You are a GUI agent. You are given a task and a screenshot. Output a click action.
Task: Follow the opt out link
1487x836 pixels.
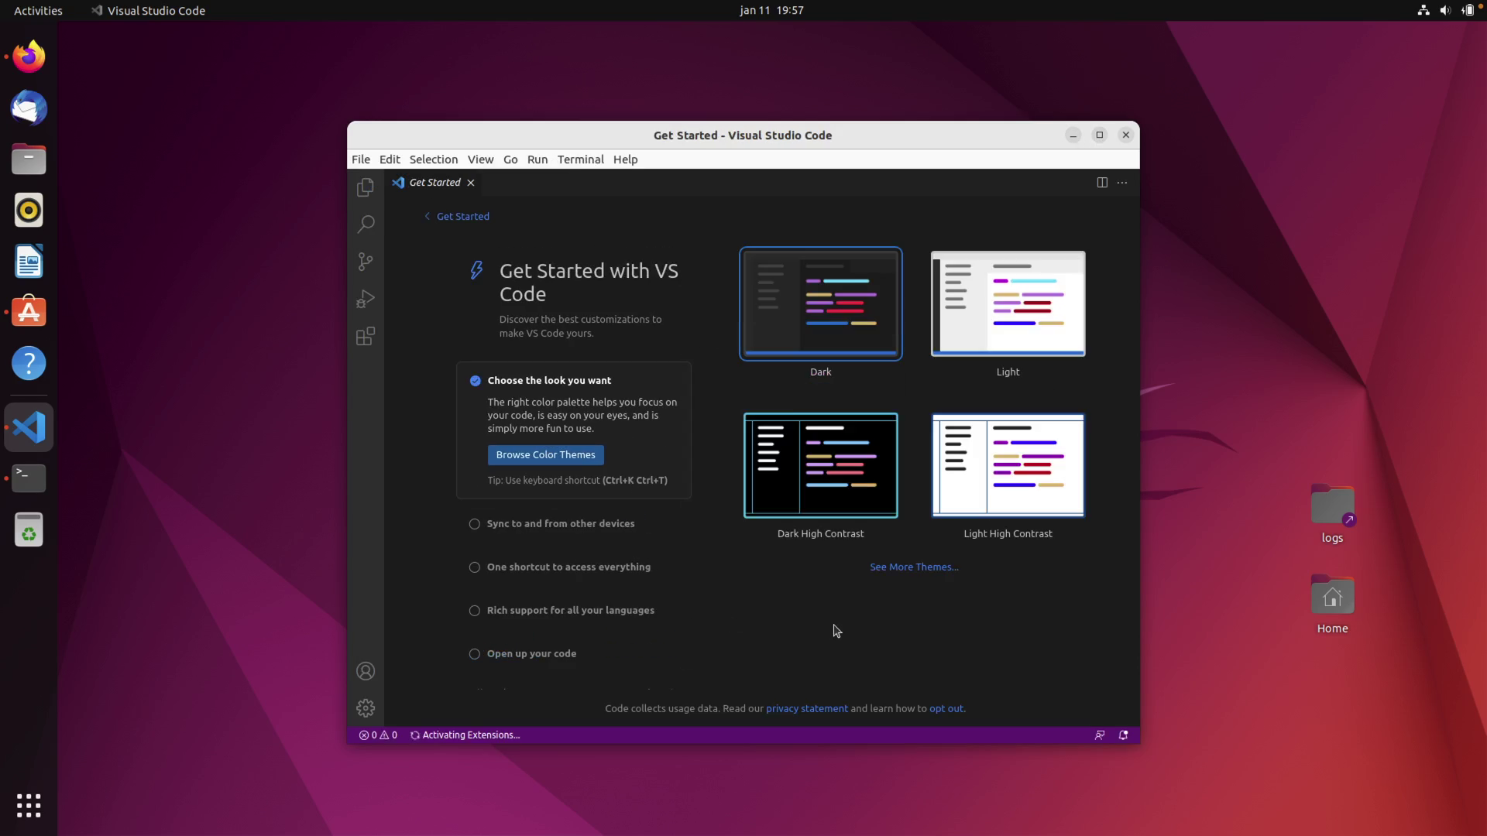click(x=946, y=709)
